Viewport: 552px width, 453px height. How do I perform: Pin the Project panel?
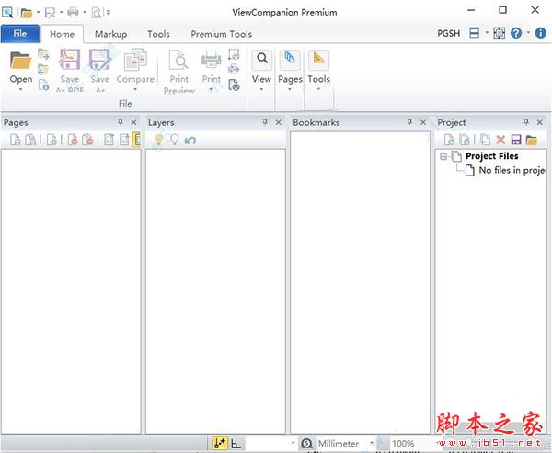(x=526, y=122)
